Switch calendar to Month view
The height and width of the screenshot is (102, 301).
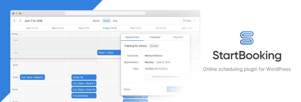click(x=96, y=21)
